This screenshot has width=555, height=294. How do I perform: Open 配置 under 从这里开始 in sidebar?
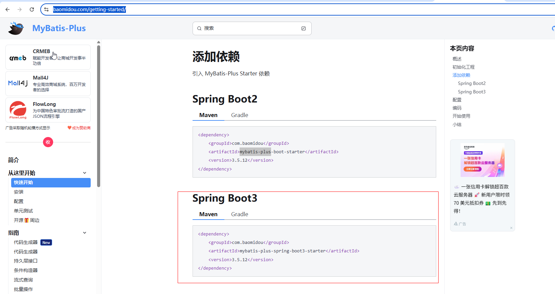coord(19,201)
